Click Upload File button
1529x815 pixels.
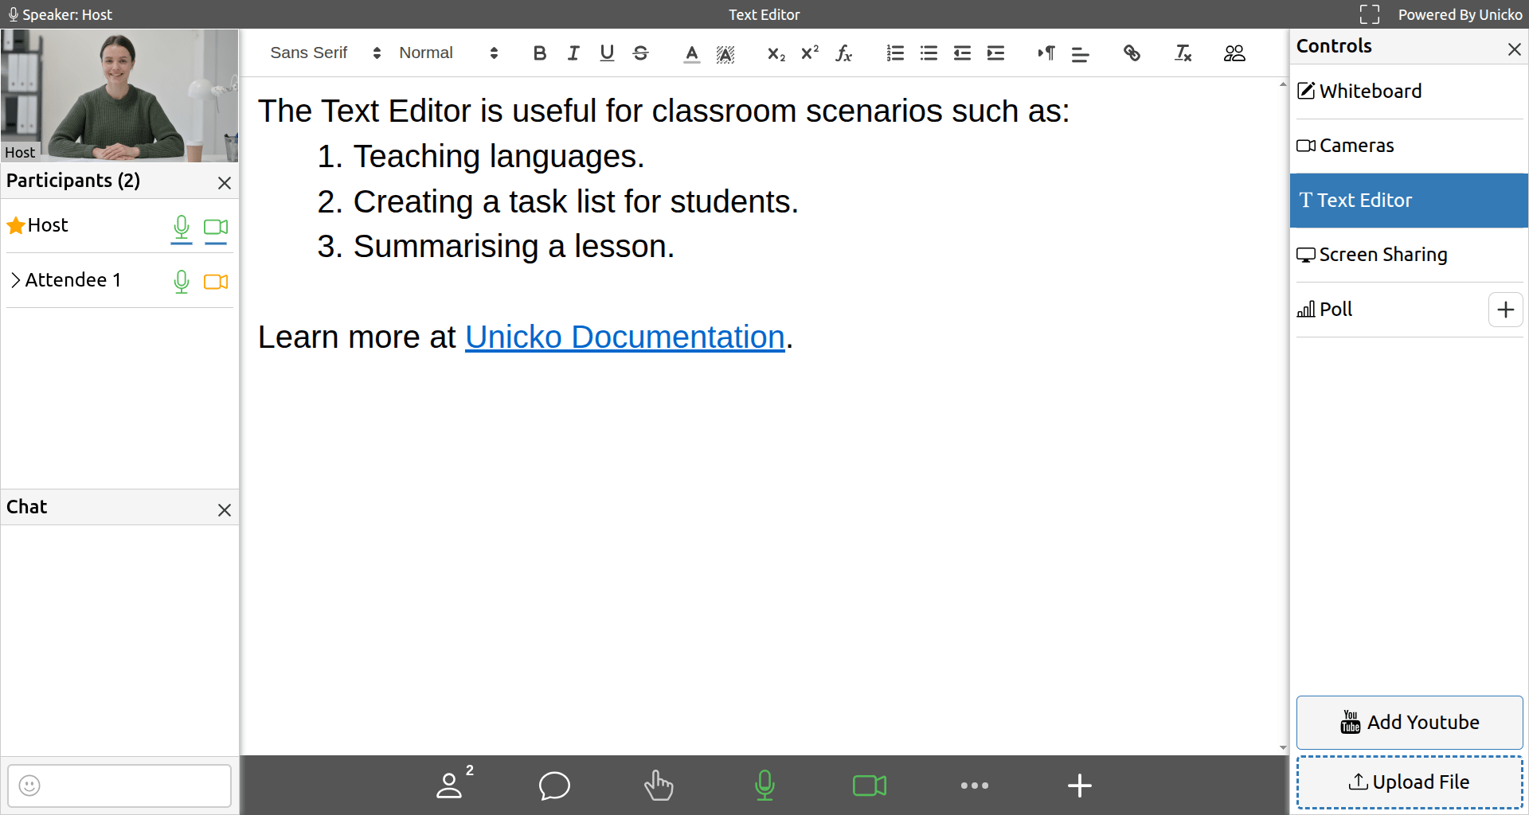point(1409,782)
